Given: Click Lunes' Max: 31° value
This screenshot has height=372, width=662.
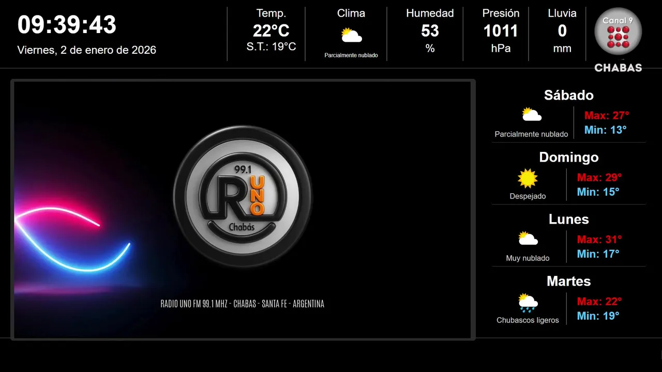Looking at the screenshot, I should pyautogui.click(x=599, y=239).
